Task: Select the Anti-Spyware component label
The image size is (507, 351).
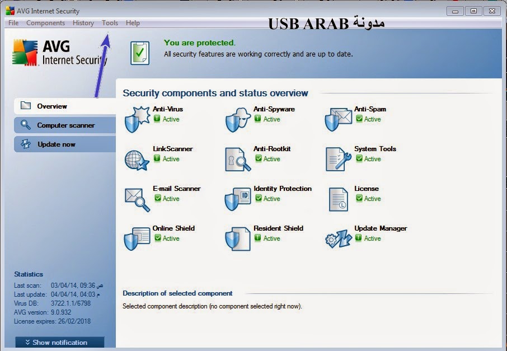Action: coord(274,109)
